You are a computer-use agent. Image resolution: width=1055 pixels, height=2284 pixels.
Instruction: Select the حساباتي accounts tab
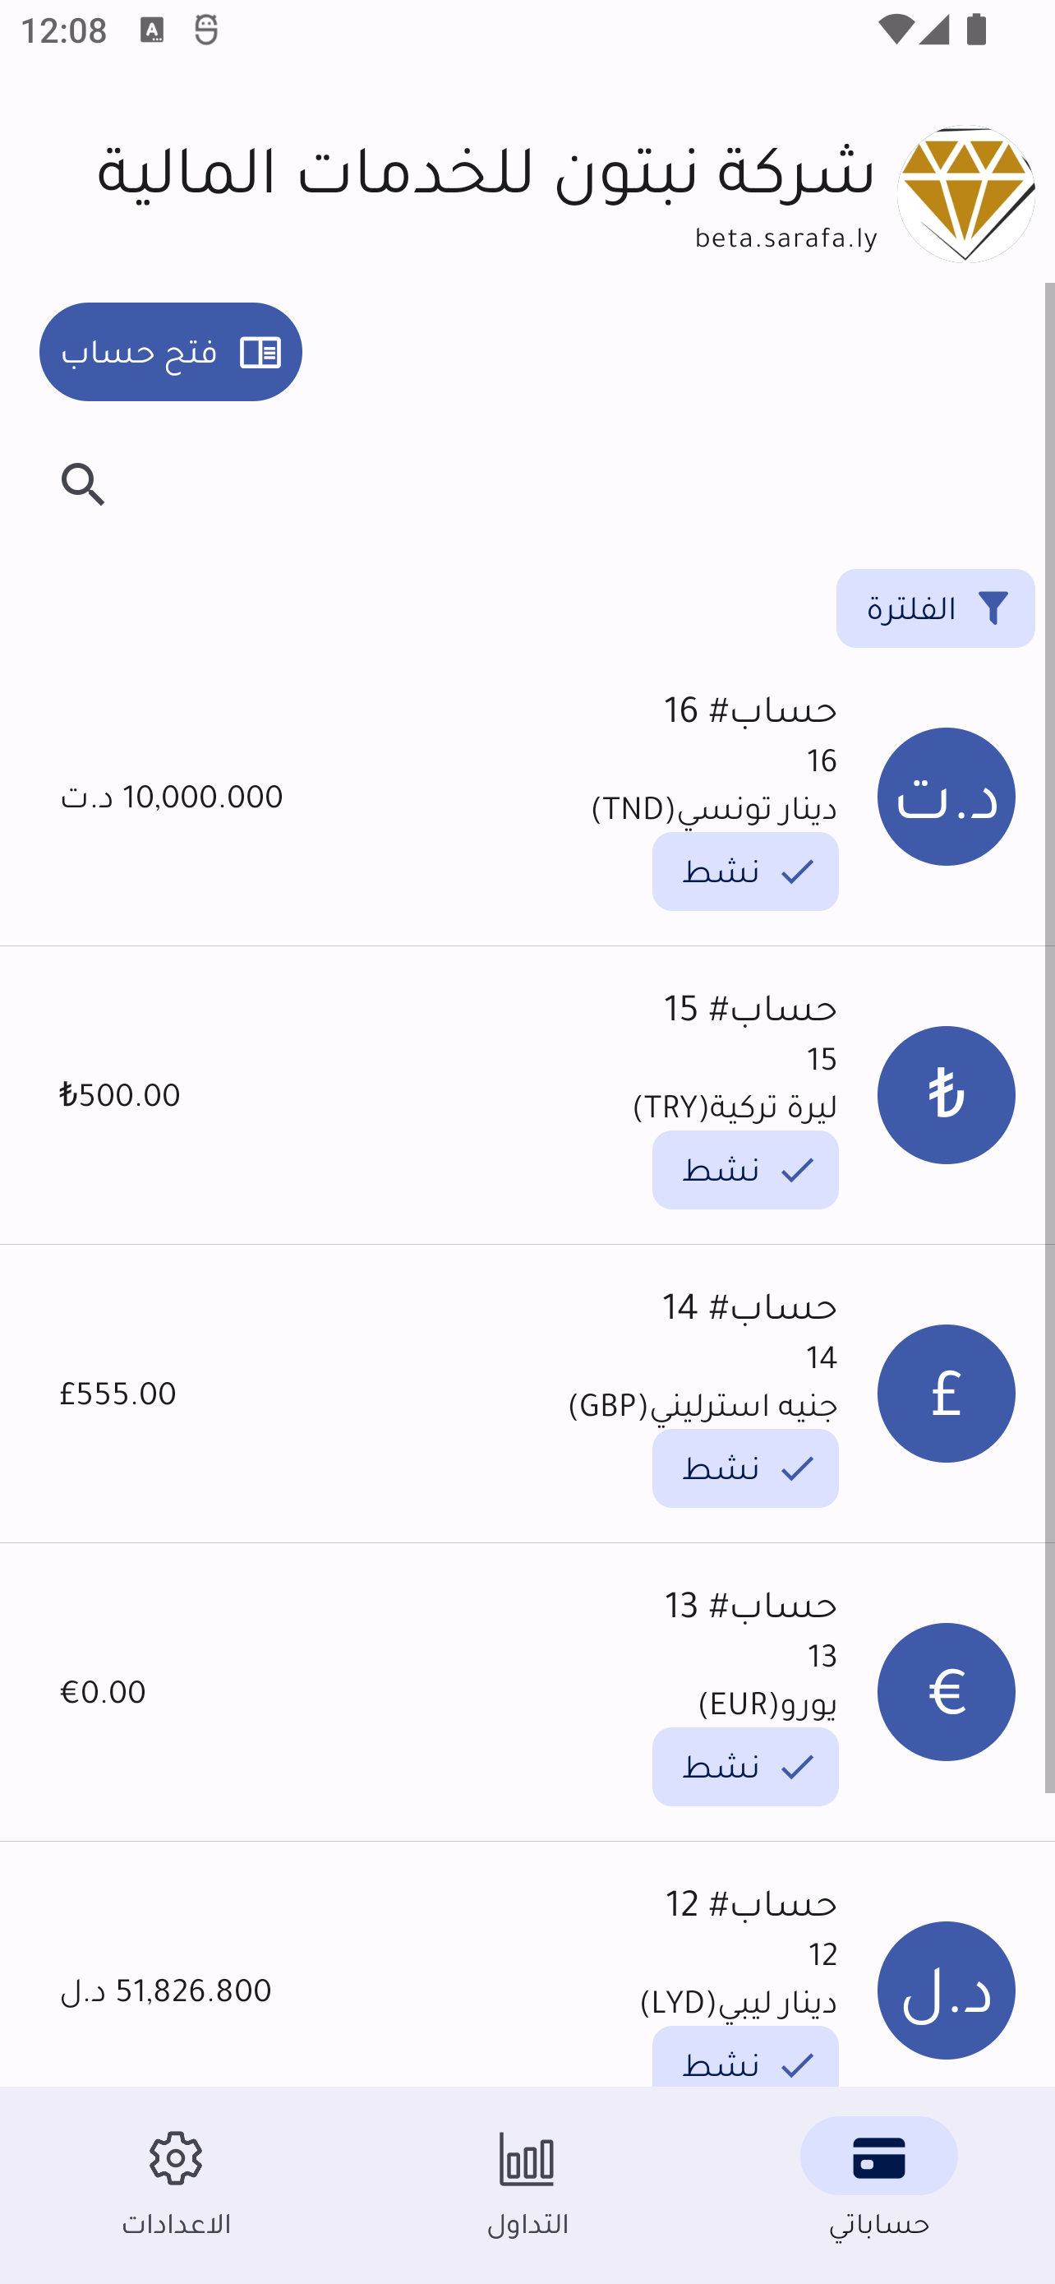[878, 2183]
